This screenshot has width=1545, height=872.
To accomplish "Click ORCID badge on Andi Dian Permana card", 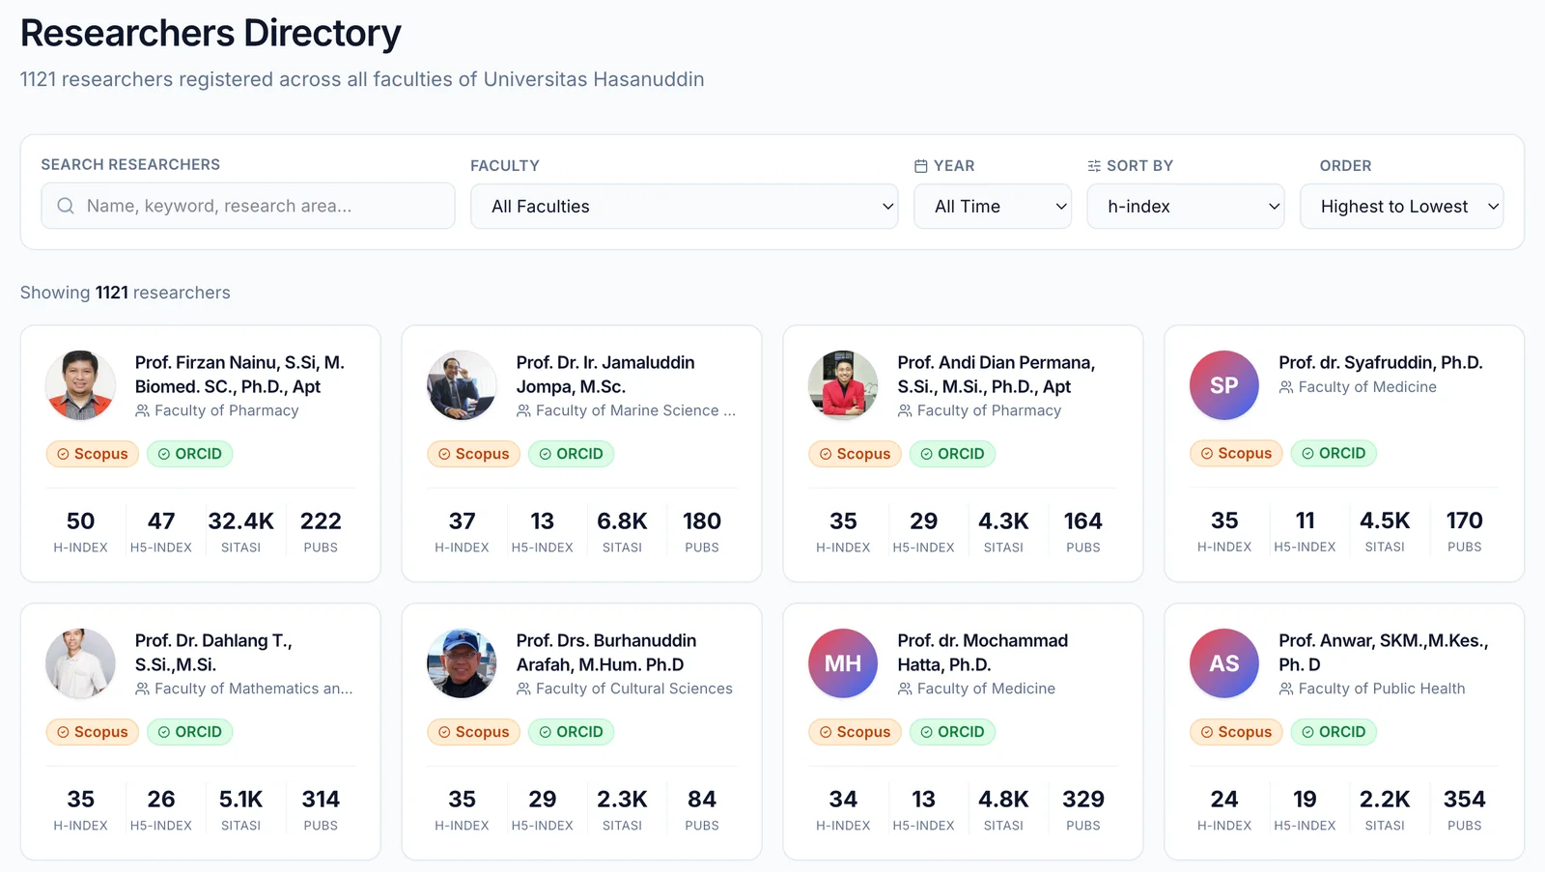I will tap(953, 454).
